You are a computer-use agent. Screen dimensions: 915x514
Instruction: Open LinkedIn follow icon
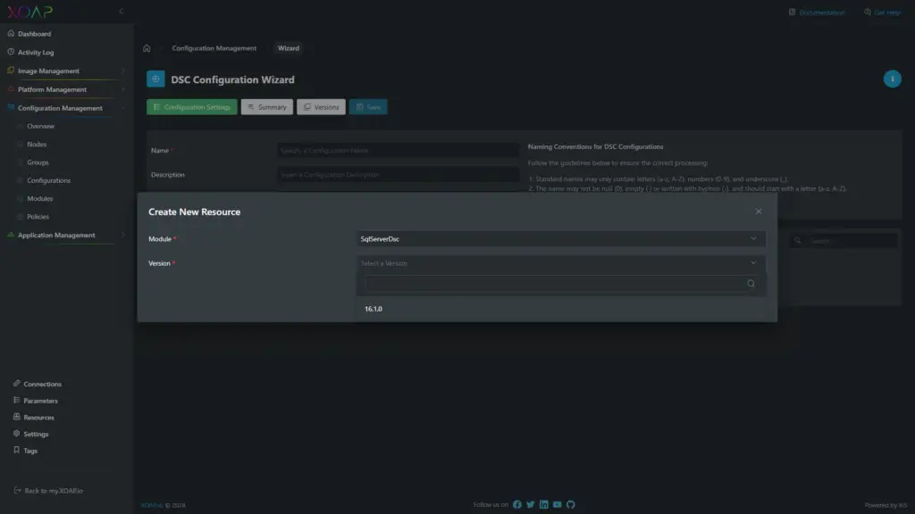click(x=544, y=505)
